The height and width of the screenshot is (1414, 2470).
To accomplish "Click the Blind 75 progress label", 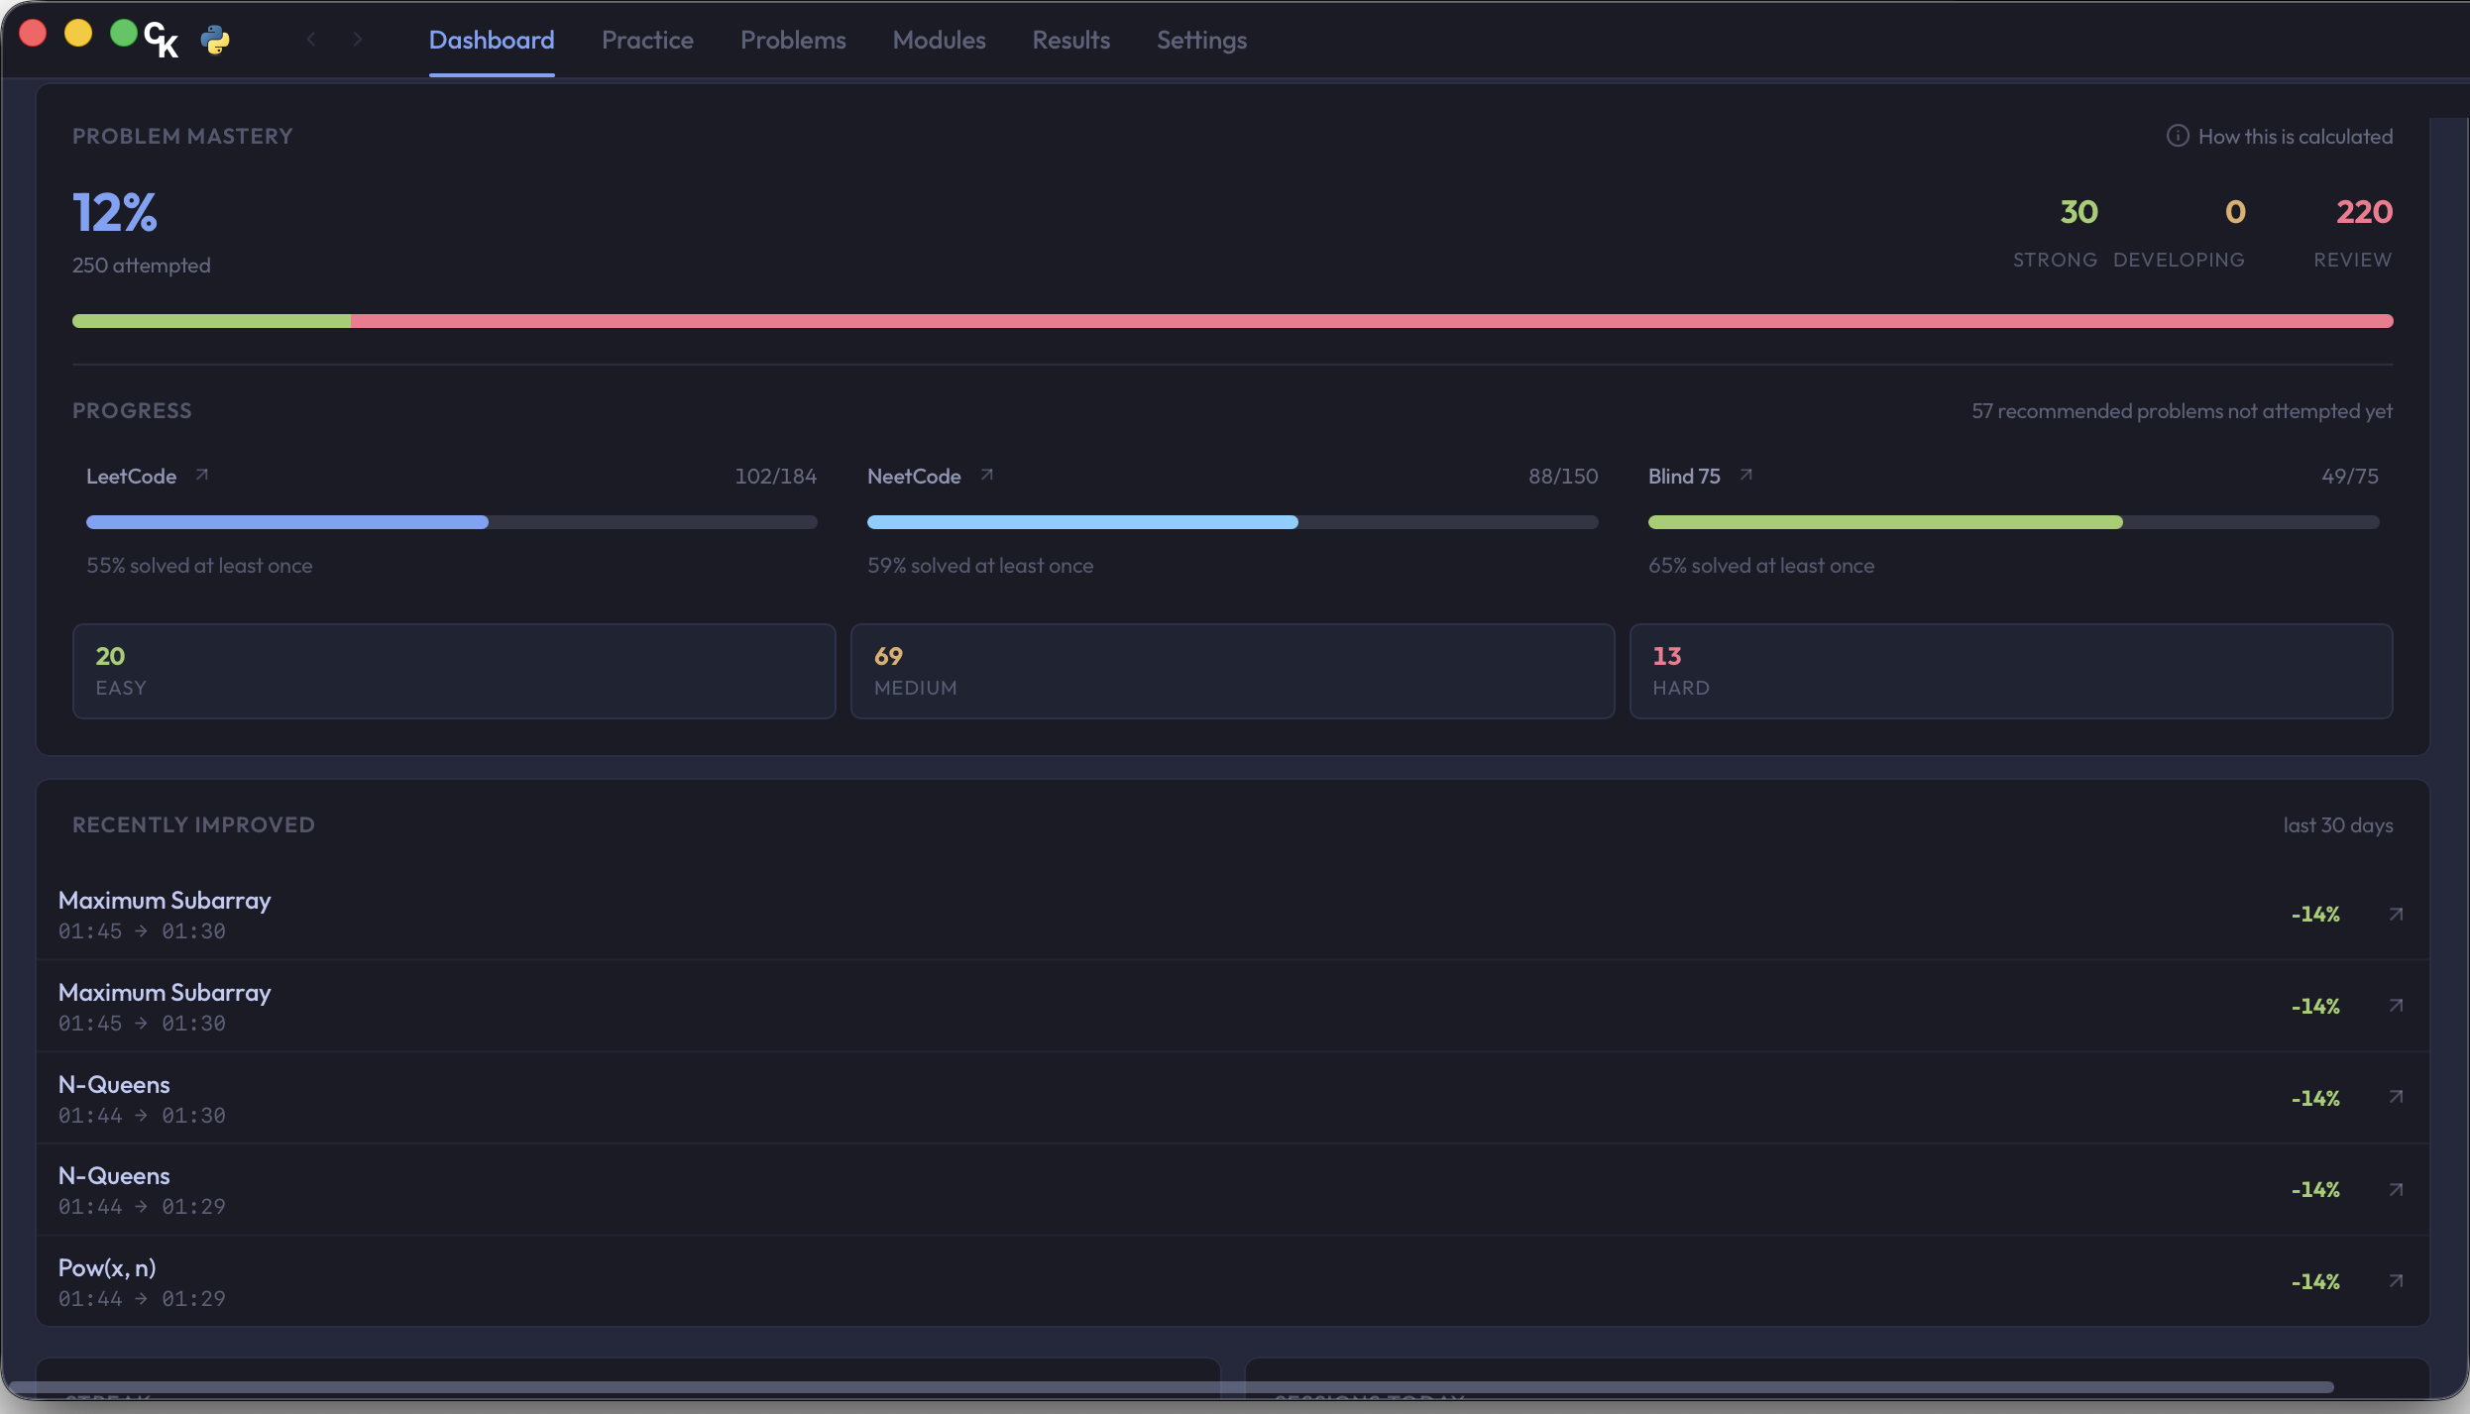I will coord(1684,477).
